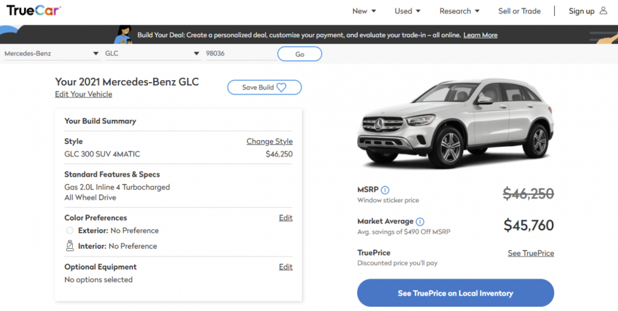Go to Sell or Trade
The width and height of the screenshot is (618, 311).
pos(519,11)
